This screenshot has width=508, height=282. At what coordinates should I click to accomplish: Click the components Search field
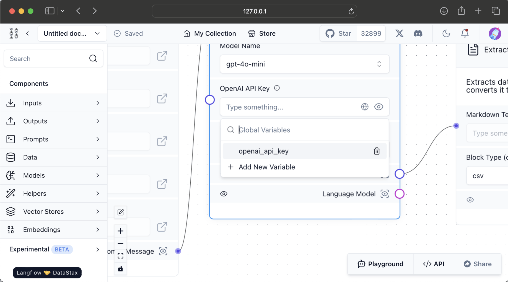(x=47, y=59)
